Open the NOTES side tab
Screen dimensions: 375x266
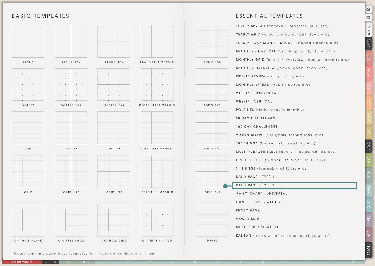pos(369,250)
